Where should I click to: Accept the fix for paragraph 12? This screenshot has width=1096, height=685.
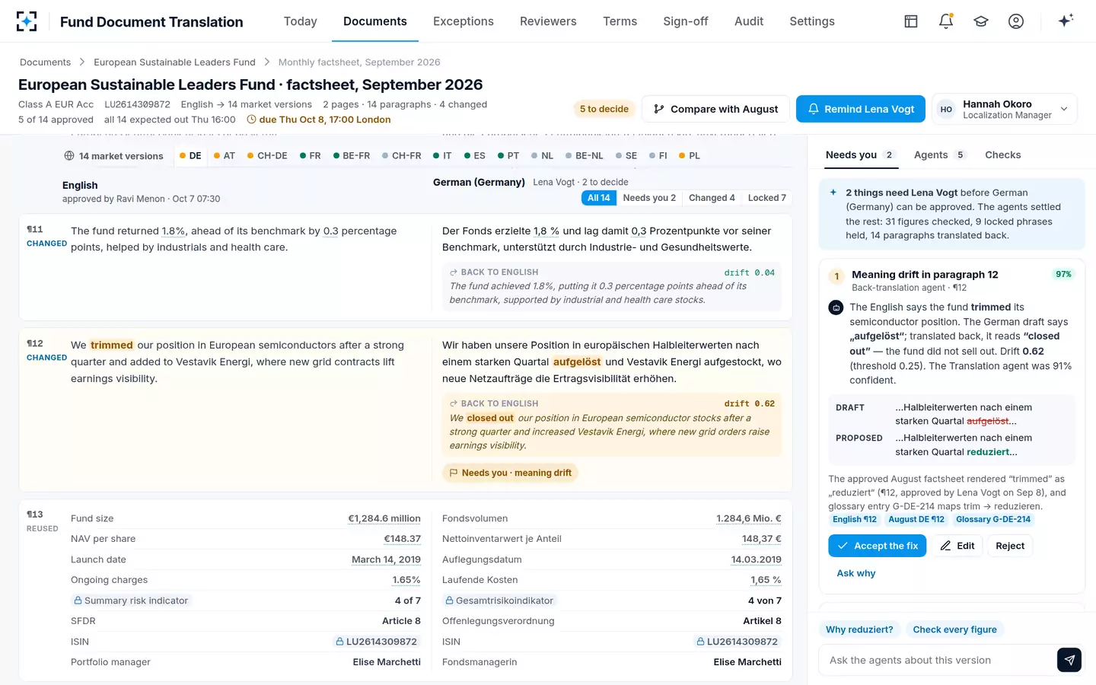877,546
